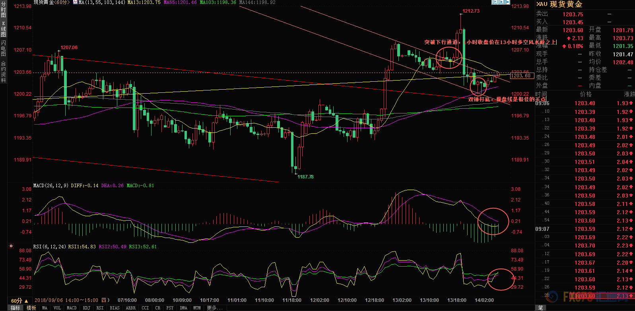Click the 卖出 price 1203.75
Image resolution: width=635 pixels, height=311 pixels.
point(573,14)
